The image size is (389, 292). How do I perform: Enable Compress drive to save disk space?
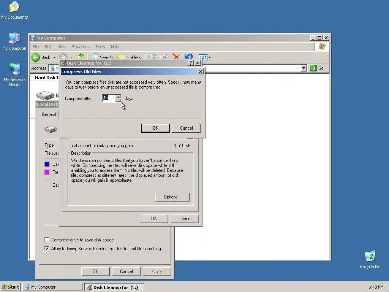47,240
